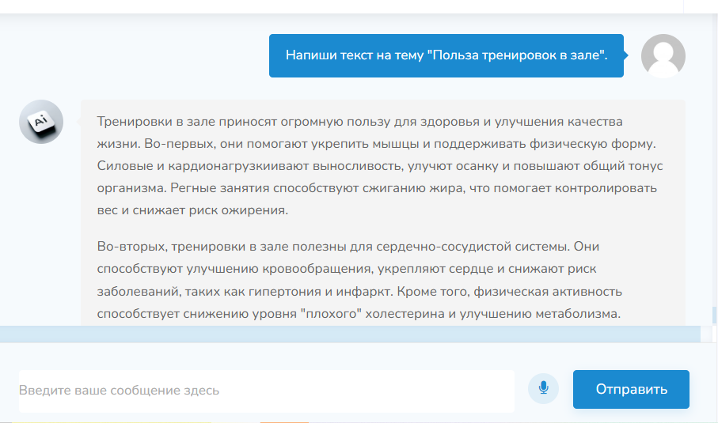Image resolution: width=718 pixels, height=423 pixels.
Task: Open the grey user avatar icon
Action: click(663, 56)
